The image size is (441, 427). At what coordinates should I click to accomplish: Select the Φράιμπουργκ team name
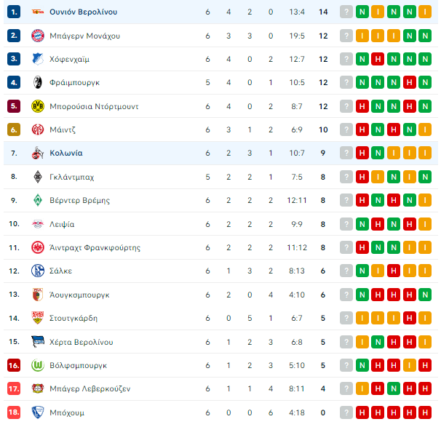[74, 83]
